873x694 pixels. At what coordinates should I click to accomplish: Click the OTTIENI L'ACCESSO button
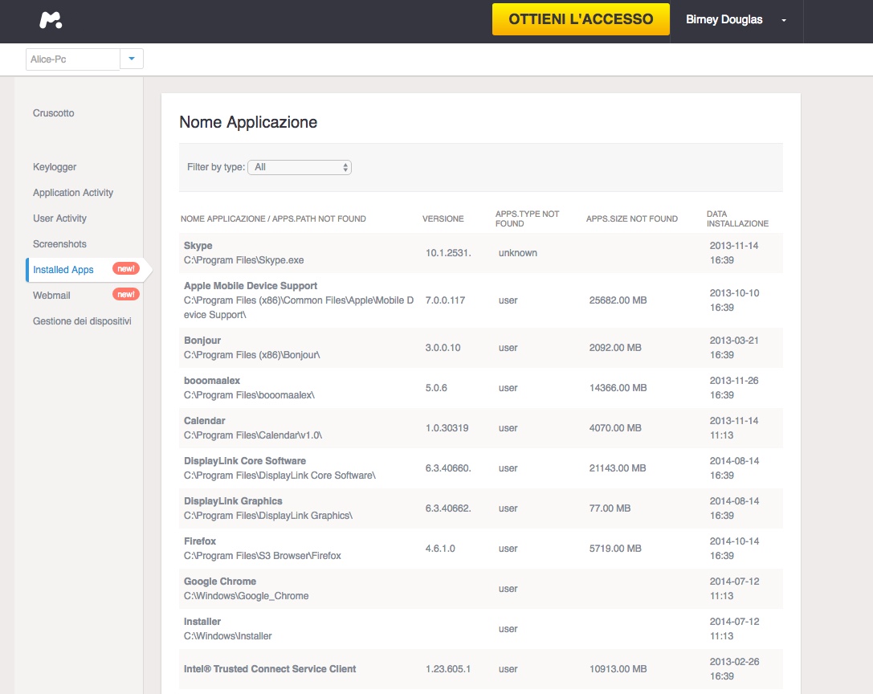(581, 20)
